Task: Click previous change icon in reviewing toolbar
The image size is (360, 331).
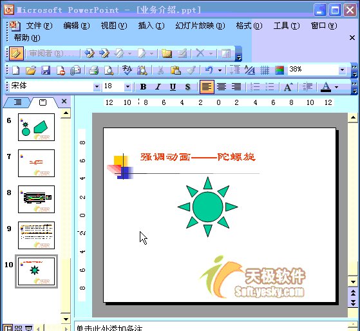Action: (x=90, y=53)
